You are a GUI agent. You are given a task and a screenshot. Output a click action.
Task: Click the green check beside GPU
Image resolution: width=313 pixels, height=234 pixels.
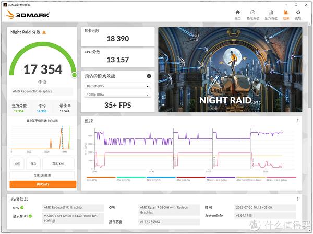[x=22, y=208]
